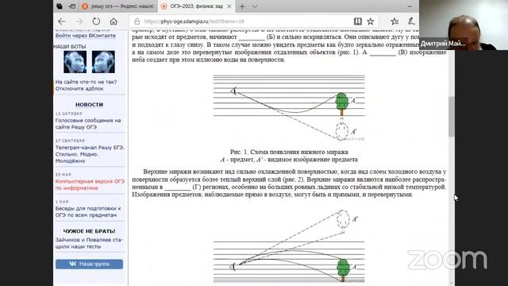The height and width of the screenshot is (286, 508).
Task: Click the VK 'Наша группа' button
Action: click(89, 264)
